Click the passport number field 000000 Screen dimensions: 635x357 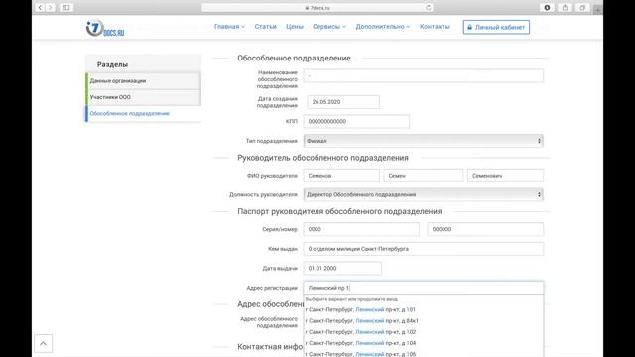point(485,229)
